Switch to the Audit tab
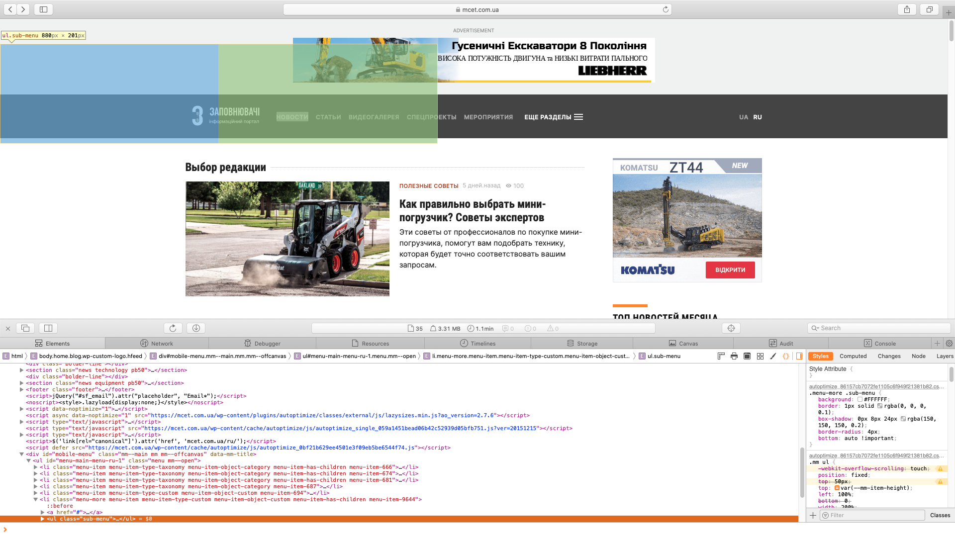The width and height of the screenshot is (955, 537). coord(781,343)
